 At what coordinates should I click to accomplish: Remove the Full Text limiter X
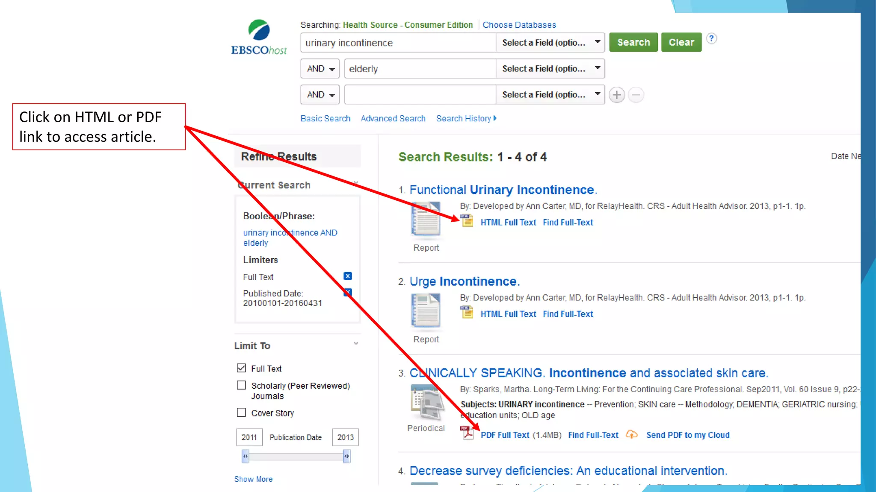[x=348, y=276]
